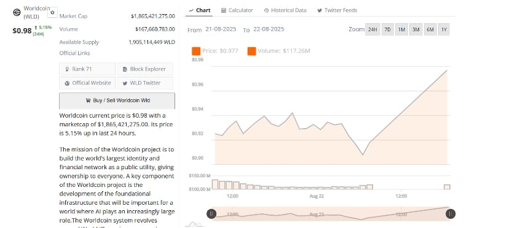This screenshot has height=228, width=507.
Task: Click the right range navigator handle
Action: [450, 213]
